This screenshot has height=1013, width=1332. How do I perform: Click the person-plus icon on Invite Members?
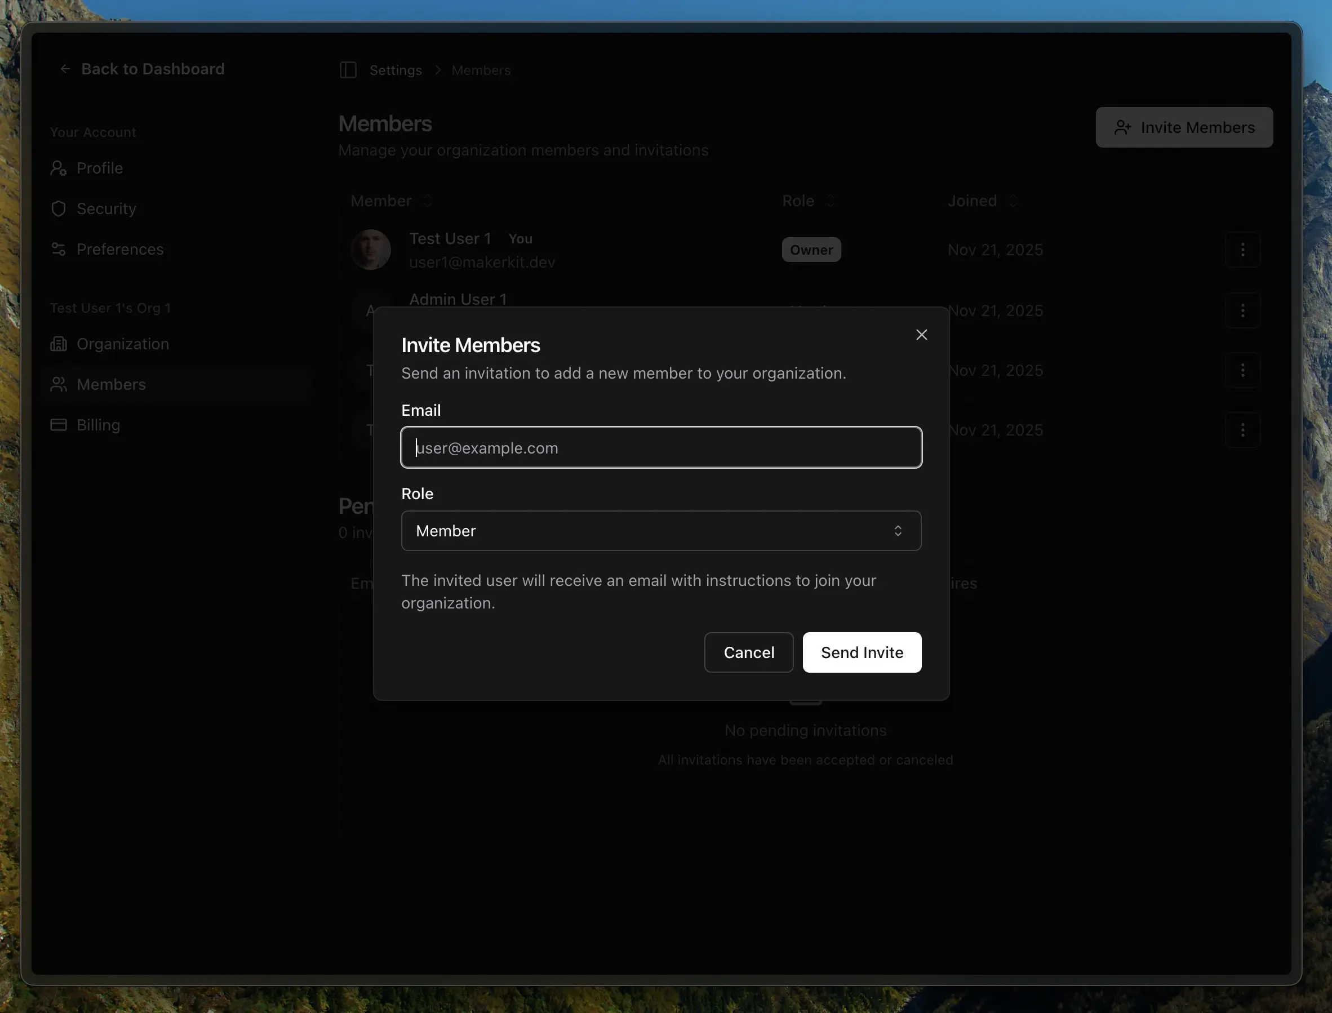[1122, 127]
